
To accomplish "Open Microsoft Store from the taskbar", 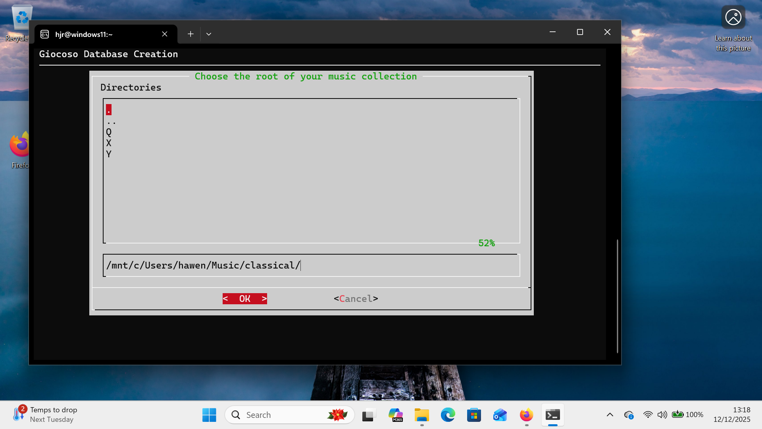I will tap(474, 414).
